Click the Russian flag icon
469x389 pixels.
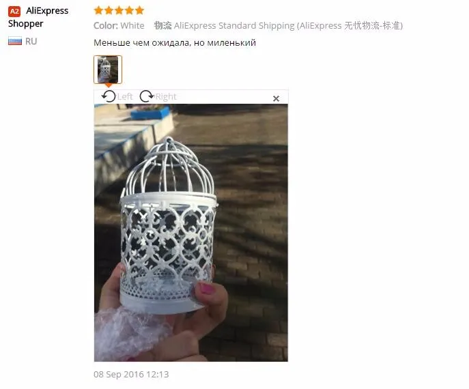point(15,41)
